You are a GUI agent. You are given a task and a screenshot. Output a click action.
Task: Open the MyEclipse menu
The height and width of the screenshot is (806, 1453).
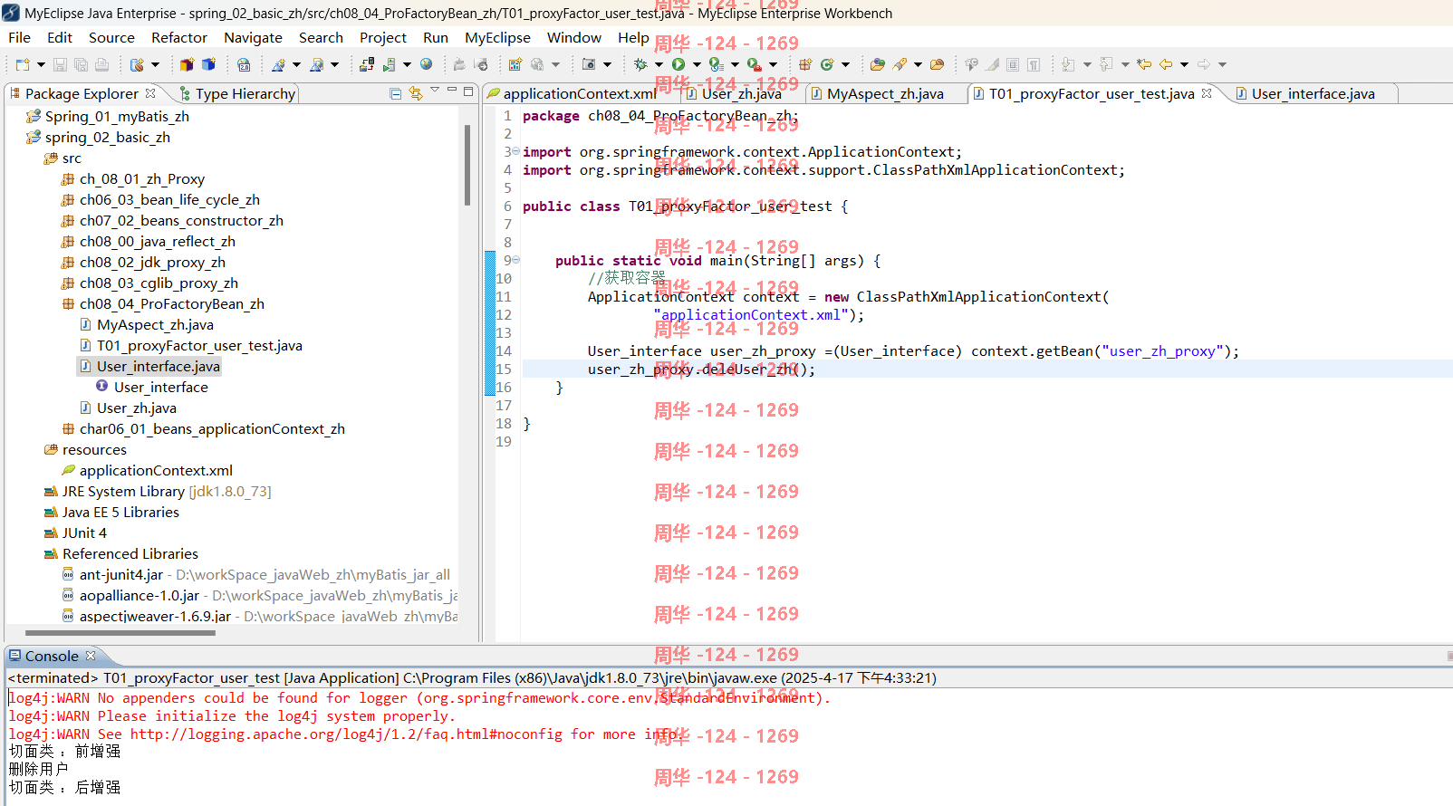point(497,37)
